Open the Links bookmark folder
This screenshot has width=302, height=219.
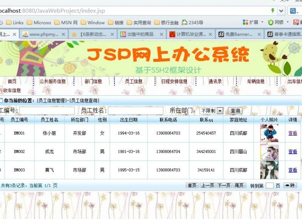coord(15,23)
